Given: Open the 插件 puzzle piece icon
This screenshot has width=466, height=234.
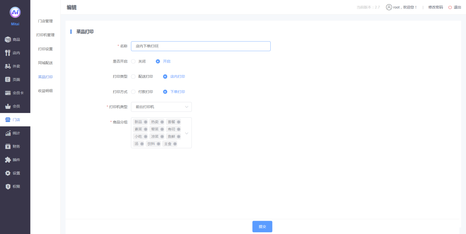Looking at the screenshot, I should [8, 160].
